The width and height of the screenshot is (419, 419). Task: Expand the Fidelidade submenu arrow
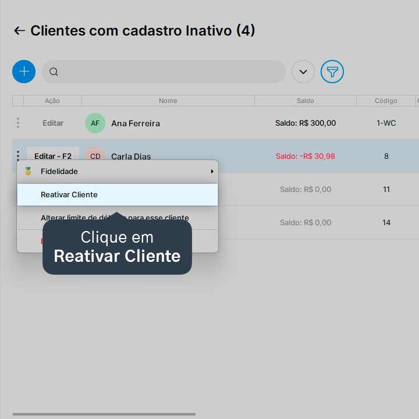[x=212, y=171]
